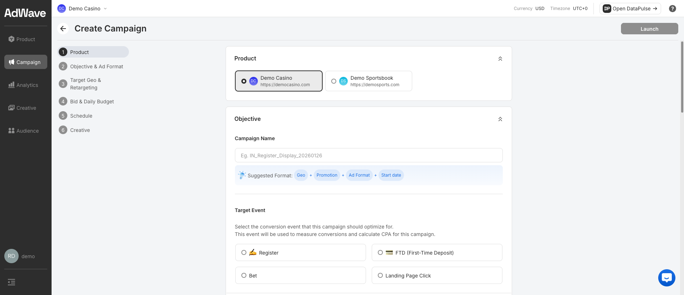The width and height of the screenshot is (684, 295).
Task: Collapse the Product section
Action: [x=500, y=59]
